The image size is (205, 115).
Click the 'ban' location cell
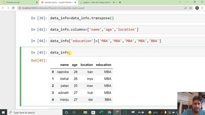pos(90,72)
